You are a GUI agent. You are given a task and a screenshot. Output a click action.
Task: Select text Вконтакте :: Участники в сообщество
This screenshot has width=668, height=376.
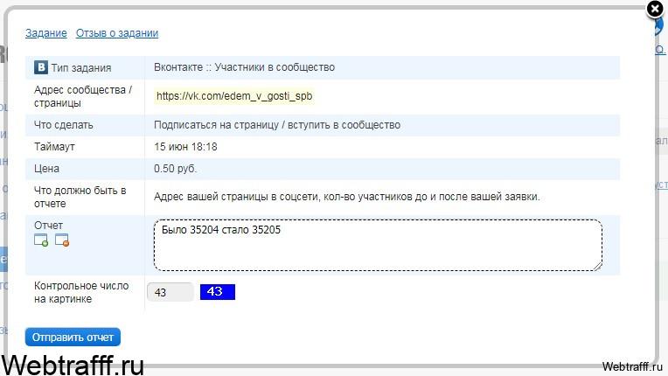244,67
